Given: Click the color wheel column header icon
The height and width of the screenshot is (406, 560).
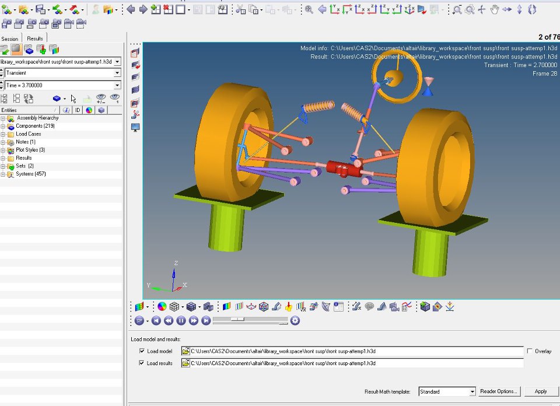Looking at the screenshot, I should pyautogui.click(x=89, y=110).
